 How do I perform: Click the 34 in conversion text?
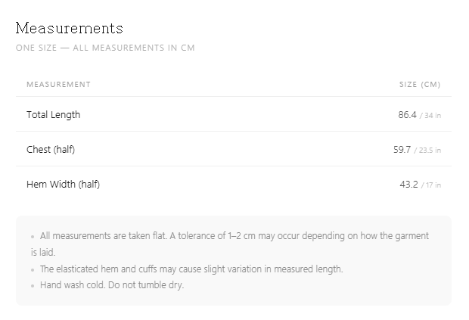(x=430, y=116)
